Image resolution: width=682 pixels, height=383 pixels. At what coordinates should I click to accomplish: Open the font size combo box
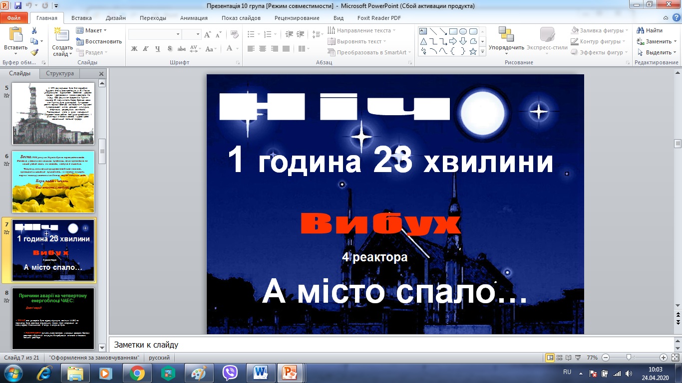click(191, 34)
